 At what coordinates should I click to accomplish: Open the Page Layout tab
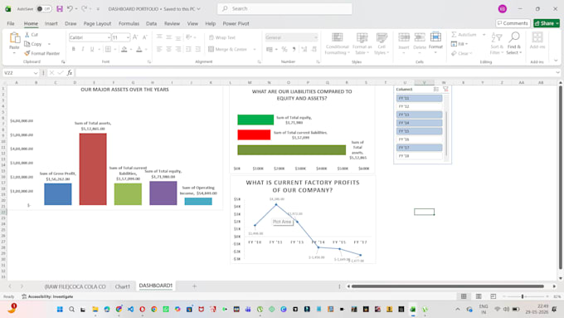97,23
